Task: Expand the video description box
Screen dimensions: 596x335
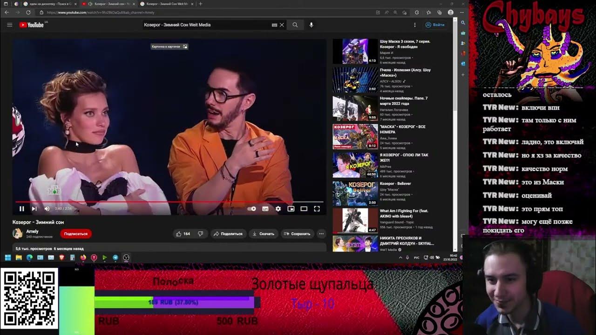Action: pos(169,248)
